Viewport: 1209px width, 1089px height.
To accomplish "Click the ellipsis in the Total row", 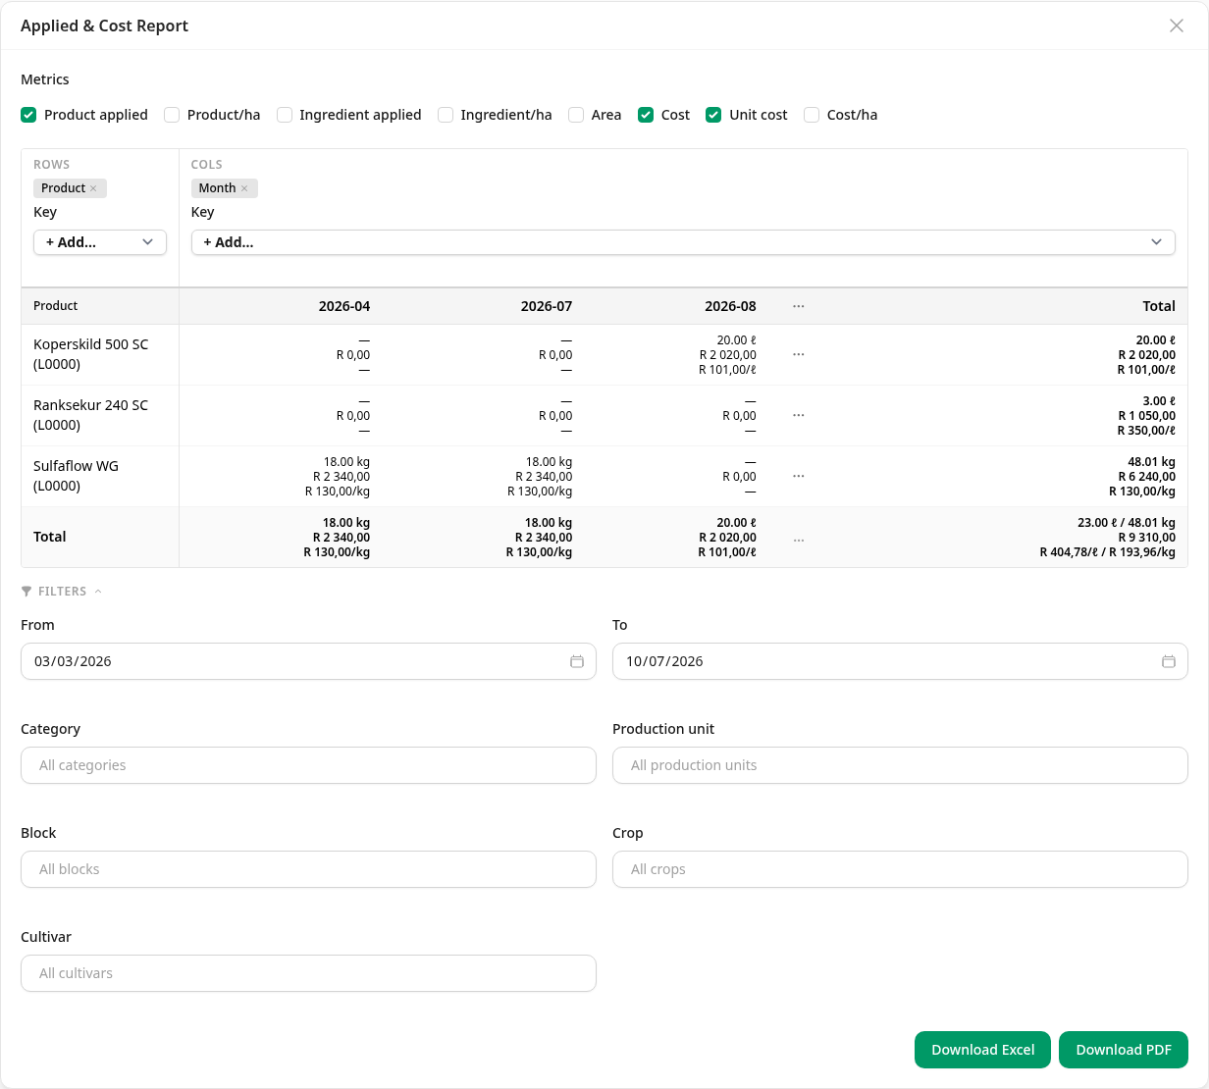I will click(799, 541).
